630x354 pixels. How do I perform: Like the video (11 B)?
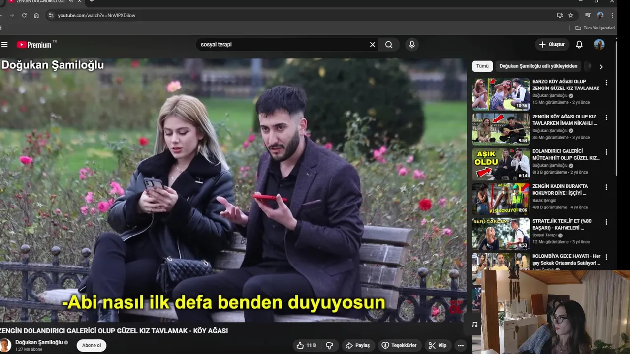(x=306, y=346)
